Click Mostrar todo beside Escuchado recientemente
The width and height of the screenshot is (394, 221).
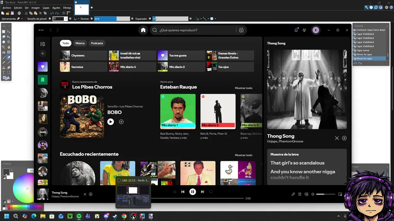click(x=243, y=155)
